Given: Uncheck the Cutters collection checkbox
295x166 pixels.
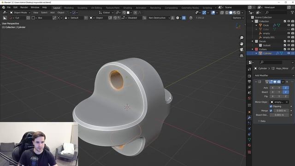Looking at the screenshot, I should point(285,49).
